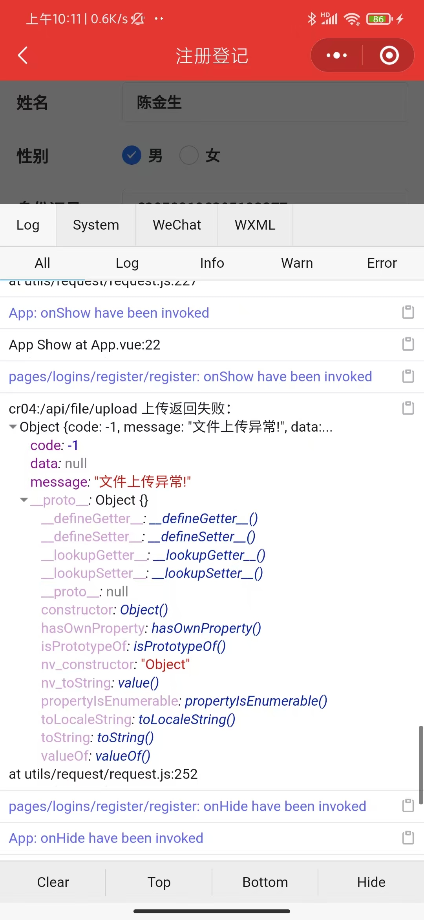Filter logs by Warn level
The width and height of the screenshot is (424, 920).
pos(297,263)
